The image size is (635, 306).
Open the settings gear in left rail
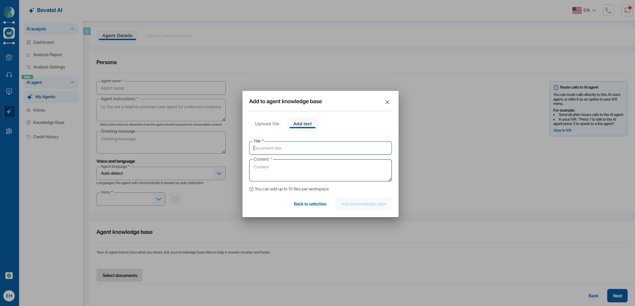[x=9, y=131]
